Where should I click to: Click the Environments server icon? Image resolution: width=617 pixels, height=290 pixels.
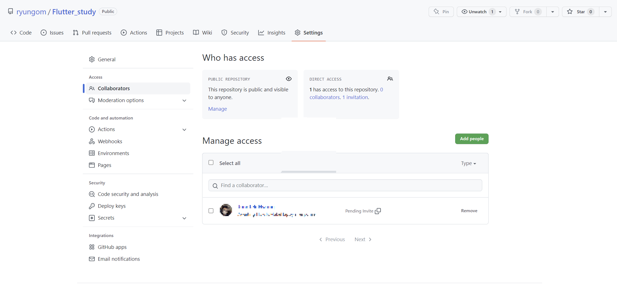(x=92, y=153)
